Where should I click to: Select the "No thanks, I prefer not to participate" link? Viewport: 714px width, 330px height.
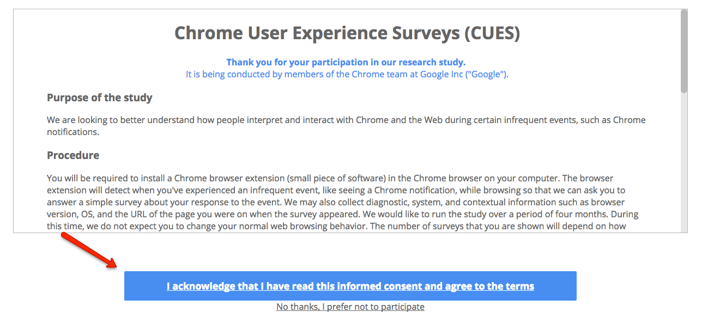350,307
